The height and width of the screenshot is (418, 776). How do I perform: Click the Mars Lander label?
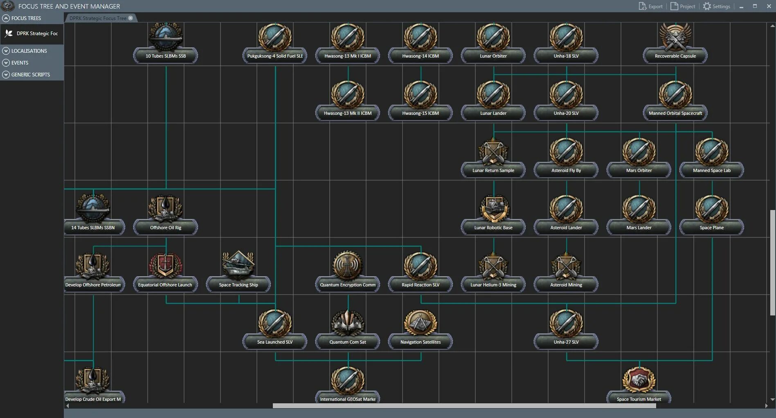pyautogui.click(x=639, y=228)
